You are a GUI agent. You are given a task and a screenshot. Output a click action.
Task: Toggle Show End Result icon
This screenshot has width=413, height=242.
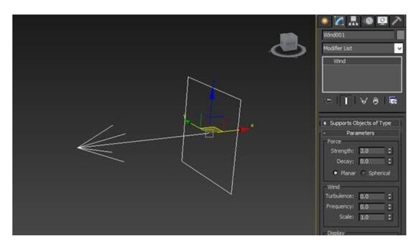point(346,101)
